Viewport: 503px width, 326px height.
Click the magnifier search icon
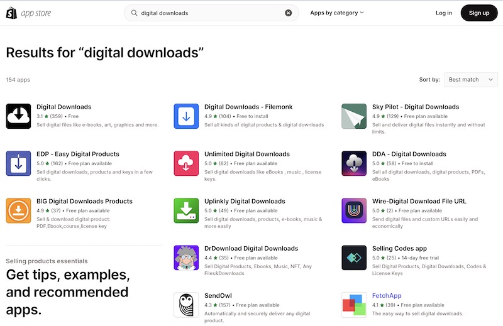134,13
